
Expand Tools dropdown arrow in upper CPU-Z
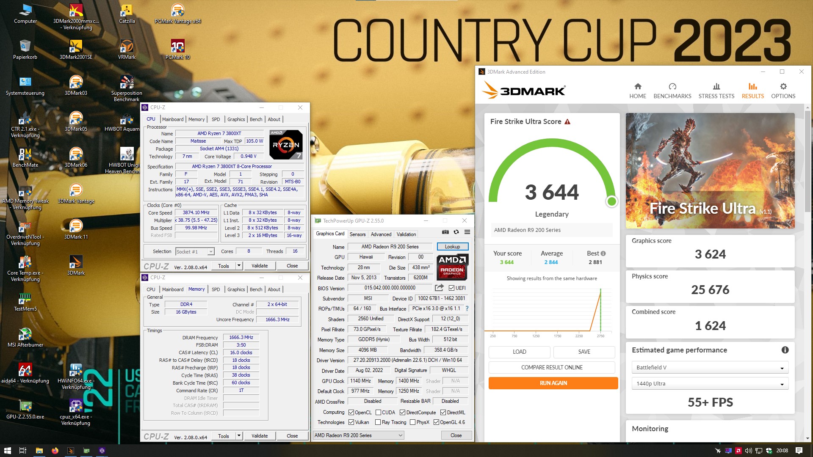239,266
